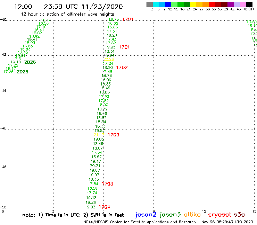Click the red 1704 time stamp
This screenshot has width=257, height=225.
105,207
